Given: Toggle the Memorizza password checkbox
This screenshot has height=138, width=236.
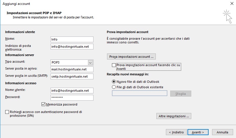Looking at the screenshot, I should coord(43,104).
